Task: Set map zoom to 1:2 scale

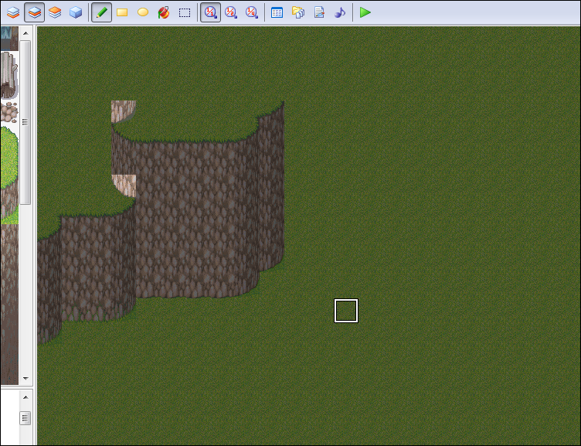Action: coord(231,12)
